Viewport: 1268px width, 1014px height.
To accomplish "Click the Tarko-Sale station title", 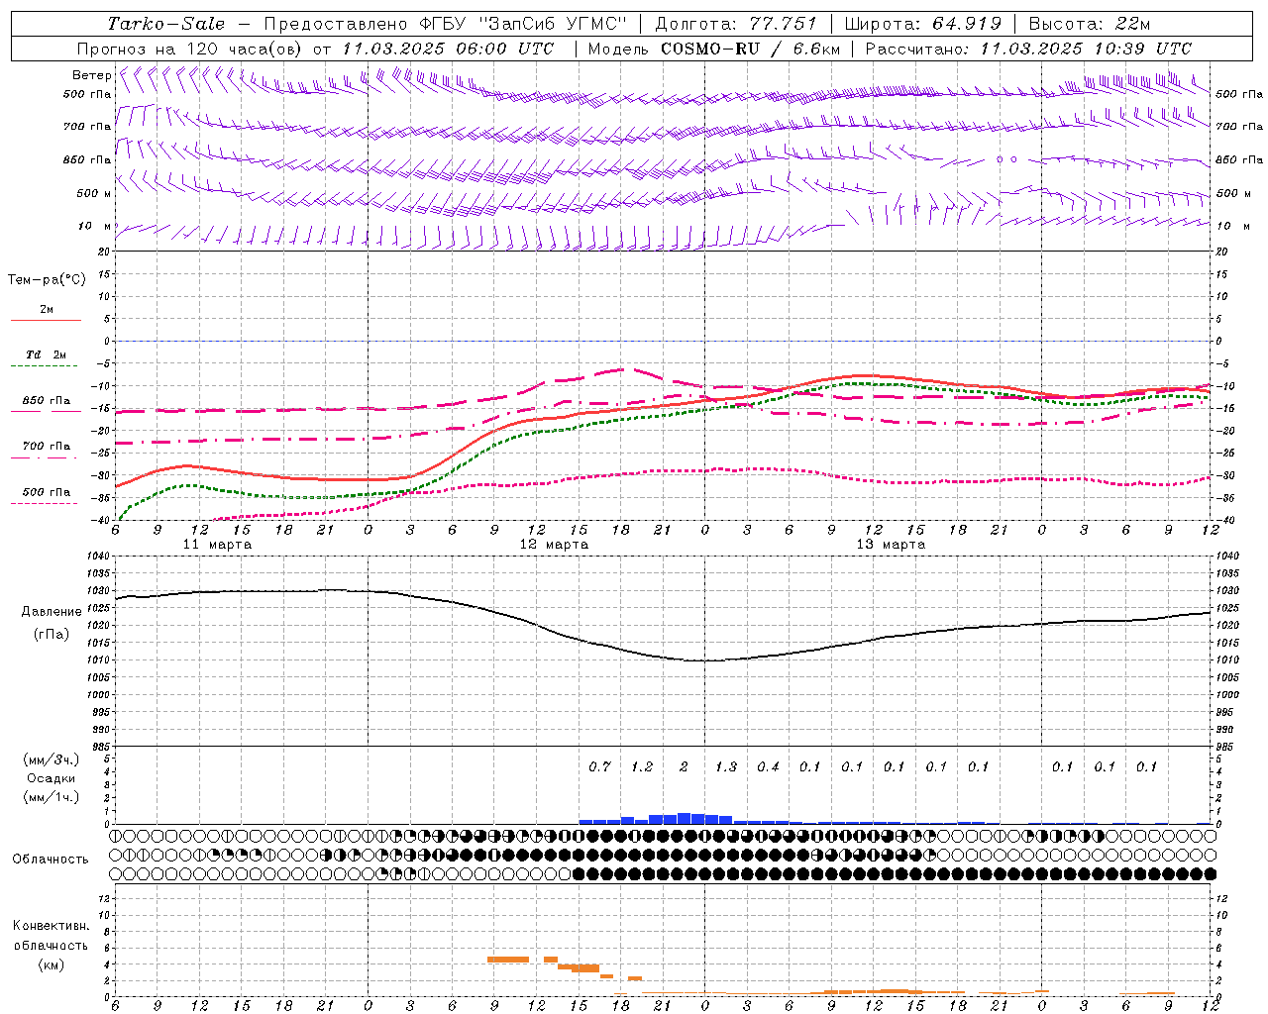I will point(166,24).
